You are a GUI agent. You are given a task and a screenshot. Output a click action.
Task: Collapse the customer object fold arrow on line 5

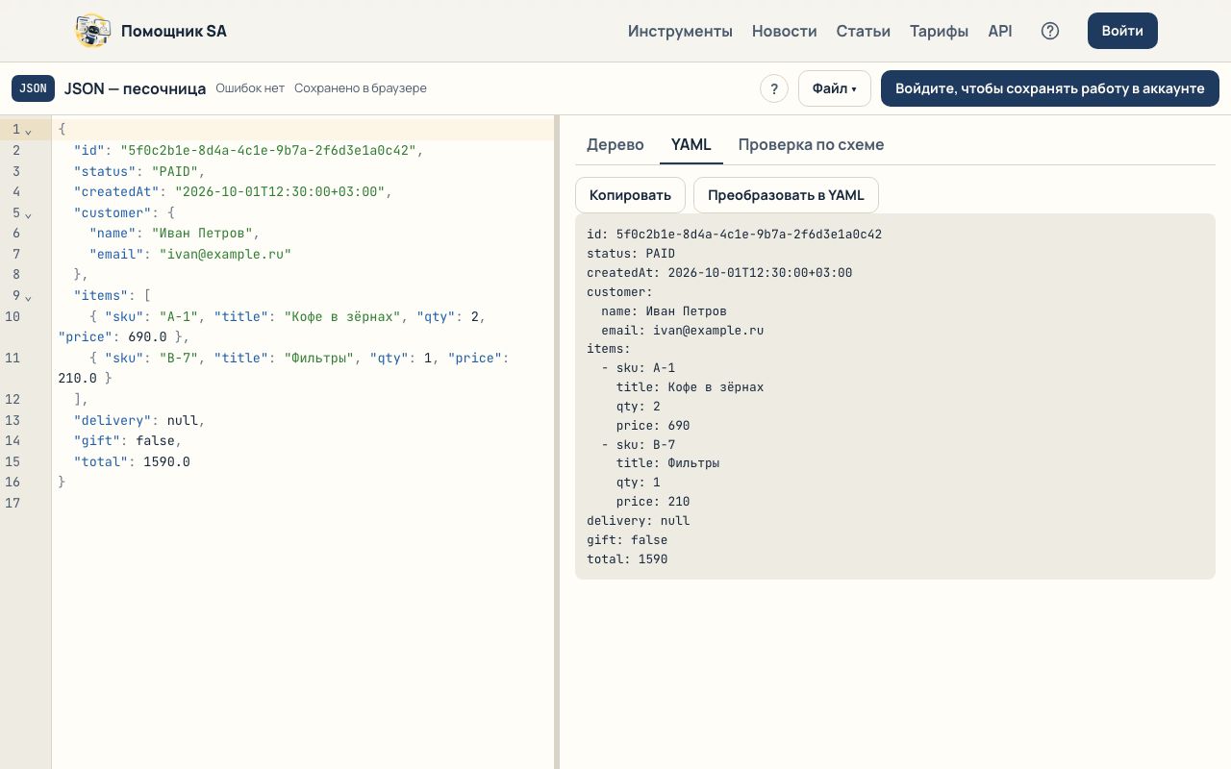tap(28, 213)
